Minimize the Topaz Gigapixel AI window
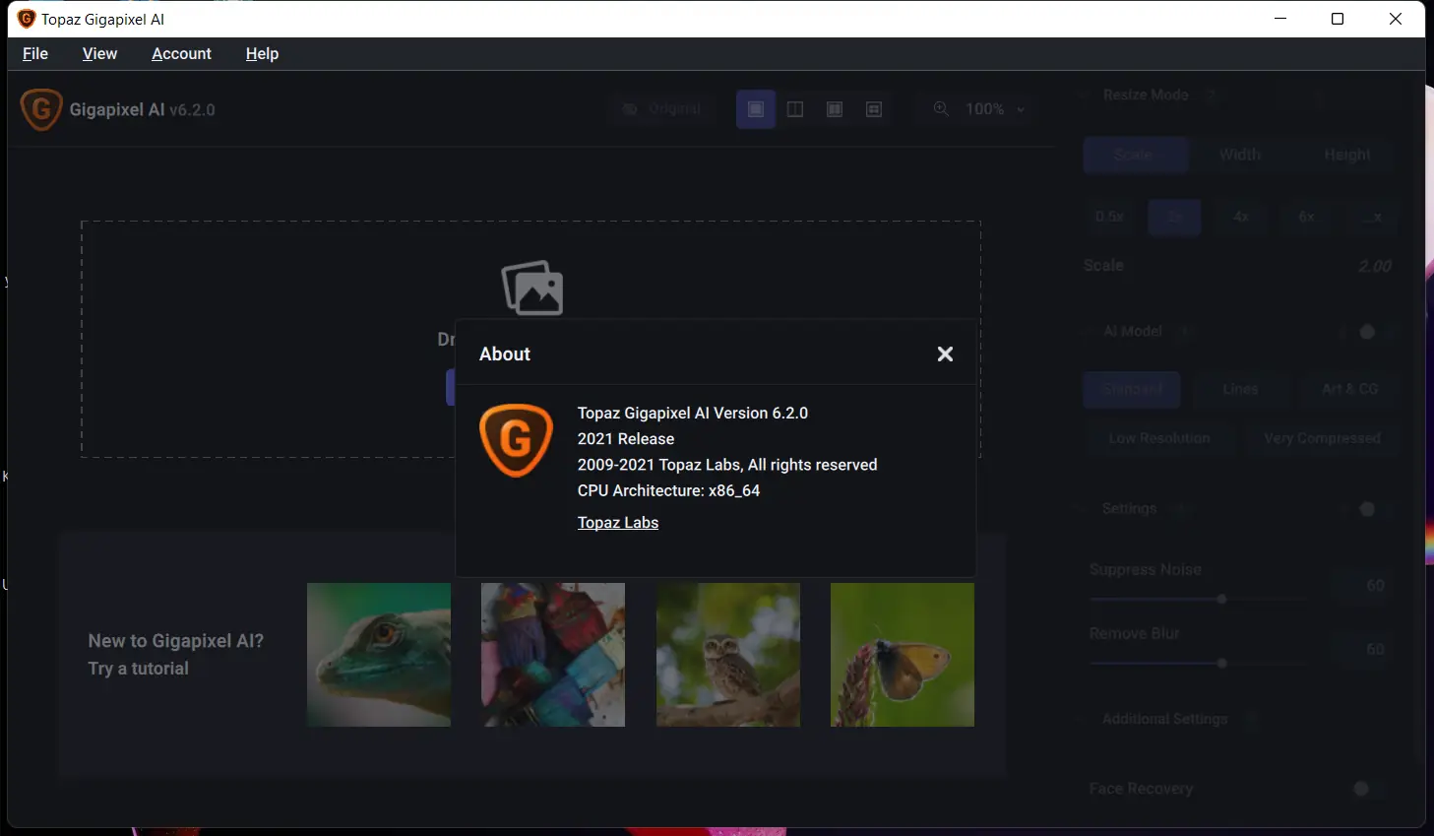Screen dimensions: 1434x836 pyautogui.click(x=1280, y=19)
